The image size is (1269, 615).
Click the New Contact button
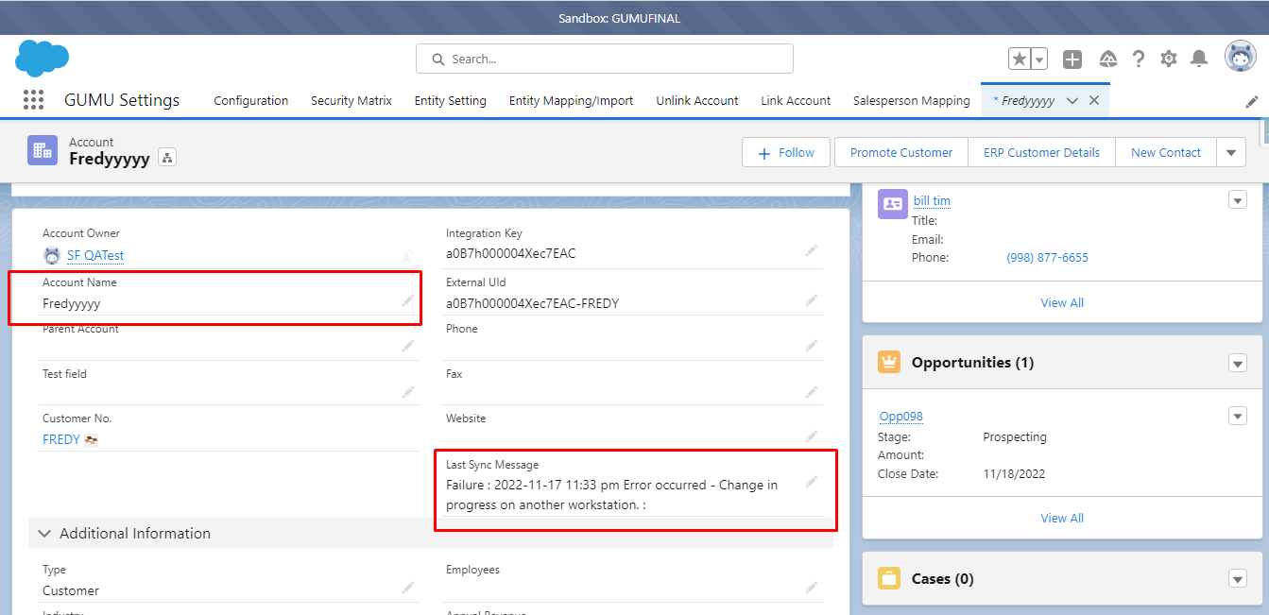1166,152
